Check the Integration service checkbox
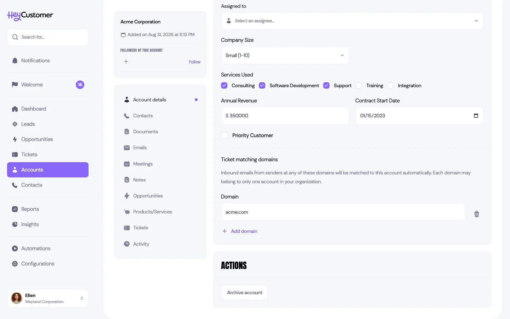510x319 pixels. 391,85
